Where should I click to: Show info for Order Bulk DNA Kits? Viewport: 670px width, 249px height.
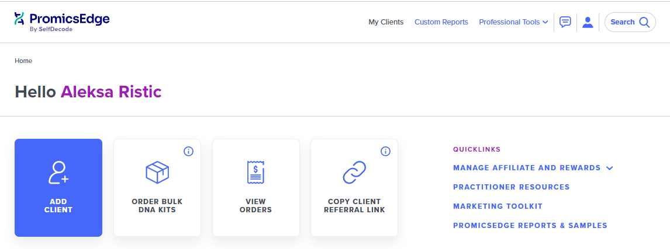(188, 151)
